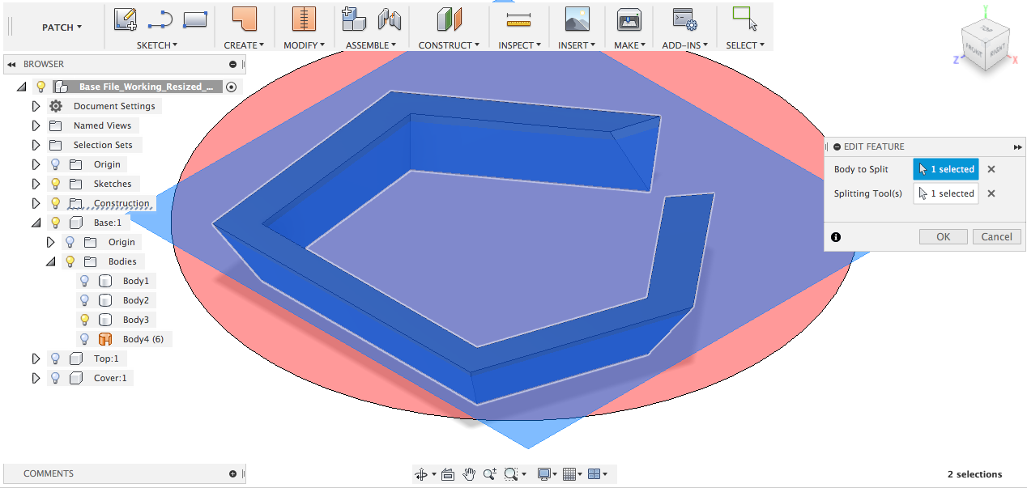1027x488 pixels.
Task: Click the Viewports layout icon
Action: (594, 474)
